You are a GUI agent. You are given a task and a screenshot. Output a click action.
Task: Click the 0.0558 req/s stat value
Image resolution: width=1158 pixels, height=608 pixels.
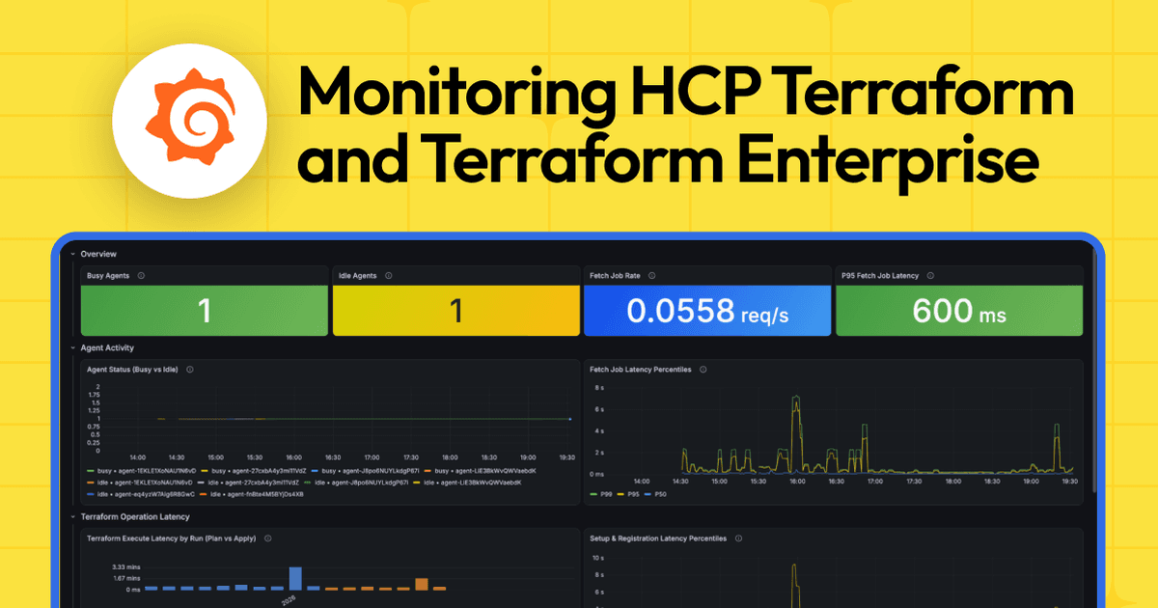(707, 311)
